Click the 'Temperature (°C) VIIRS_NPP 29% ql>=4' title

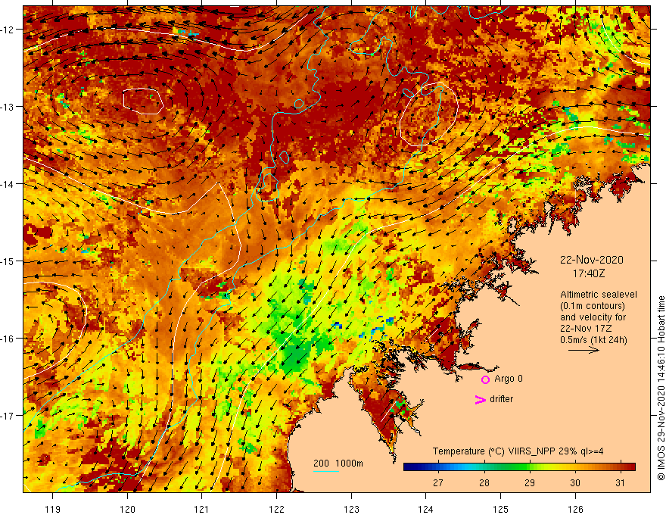pyautogui.click(x=518, y=451)
